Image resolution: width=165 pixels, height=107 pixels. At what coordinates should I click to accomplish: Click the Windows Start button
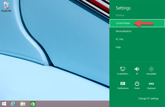[4, 104]
